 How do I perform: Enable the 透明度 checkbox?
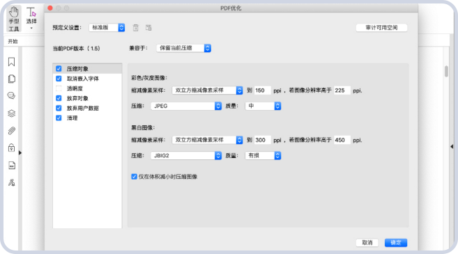click(59, 88)
